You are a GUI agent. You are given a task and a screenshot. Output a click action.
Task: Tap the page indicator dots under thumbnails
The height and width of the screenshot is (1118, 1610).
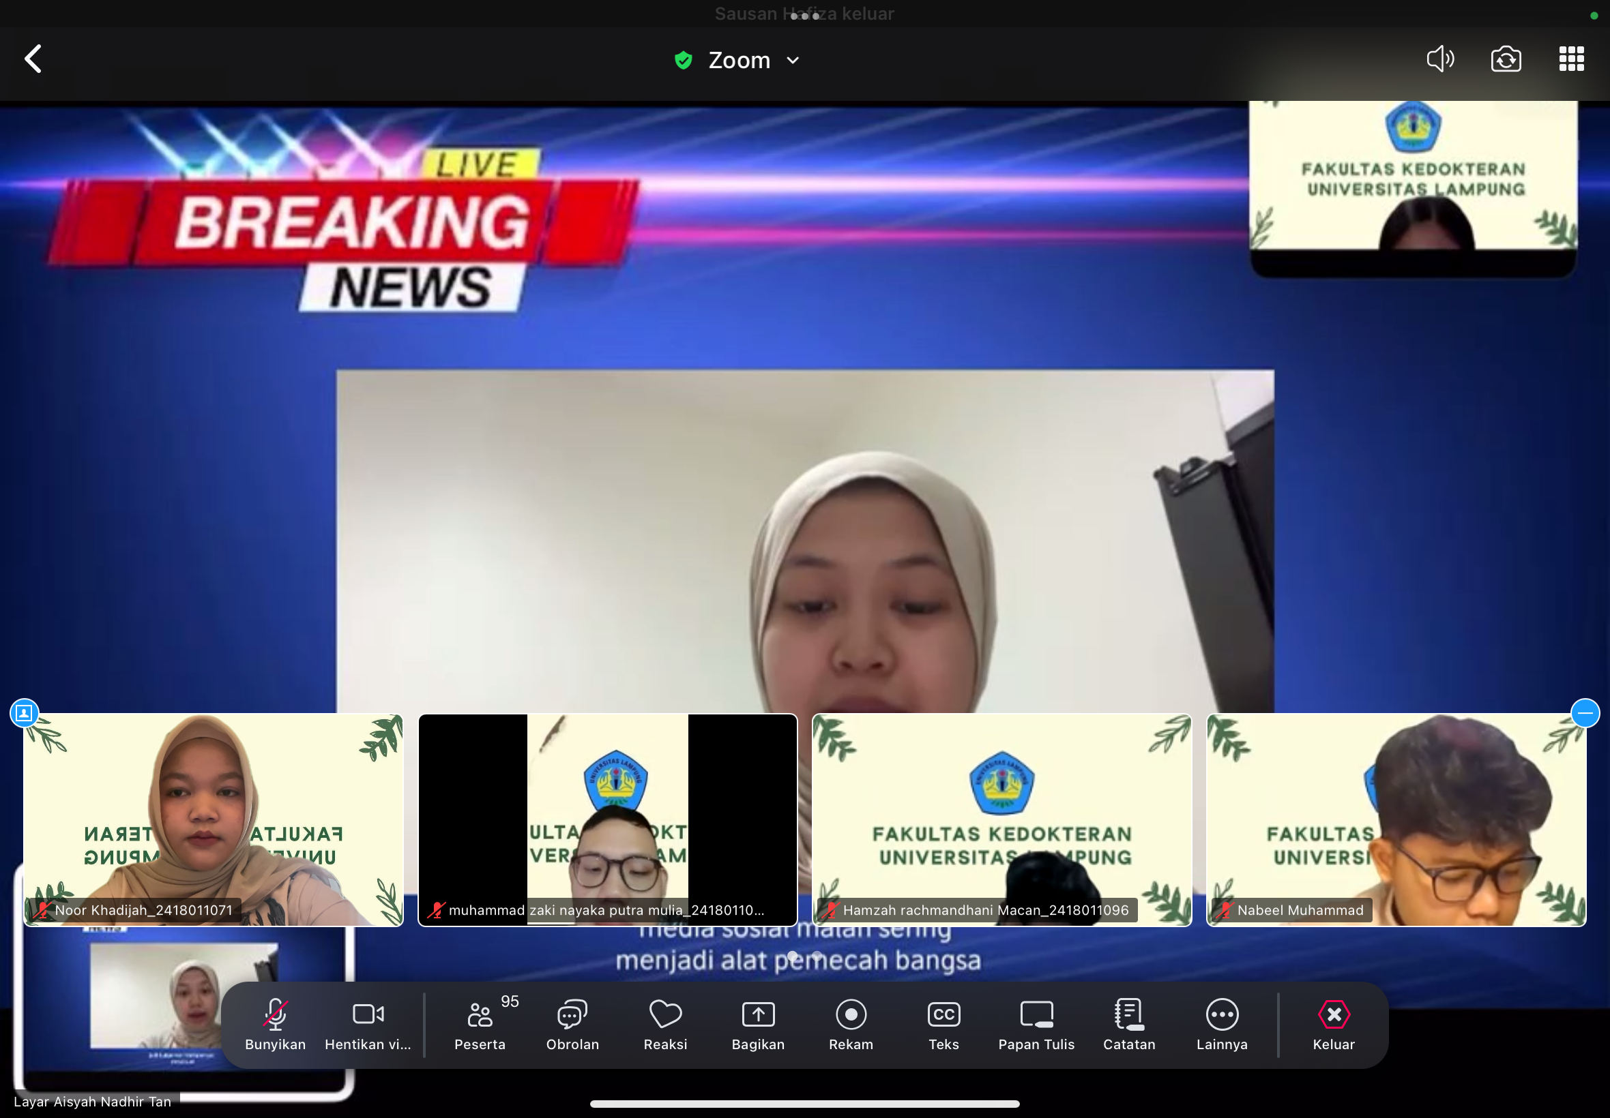(804, 956)
